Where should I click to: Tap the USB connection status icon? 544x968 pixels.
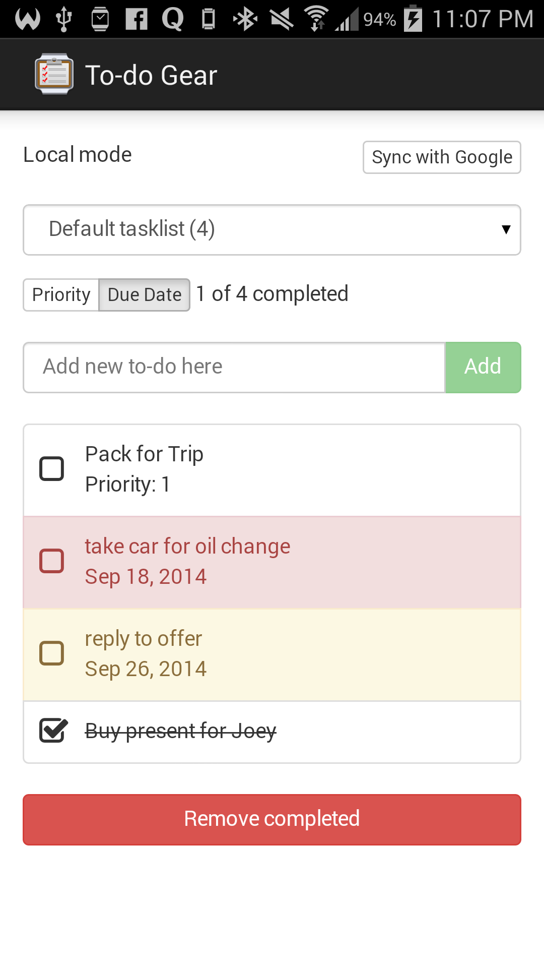click(64, 19)
